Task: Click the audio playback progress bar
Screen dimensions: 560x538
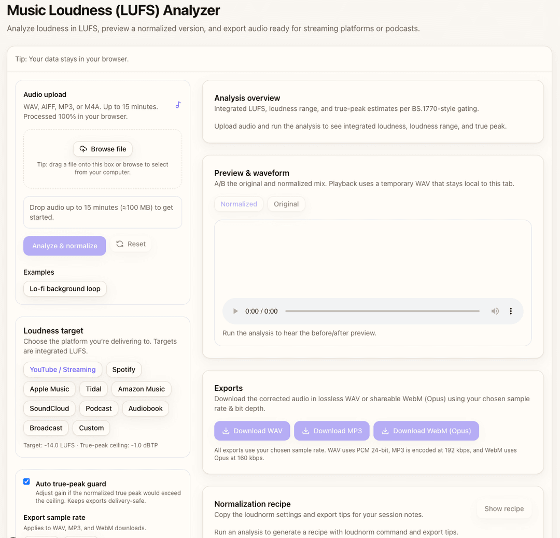Action: pos(382,311)
